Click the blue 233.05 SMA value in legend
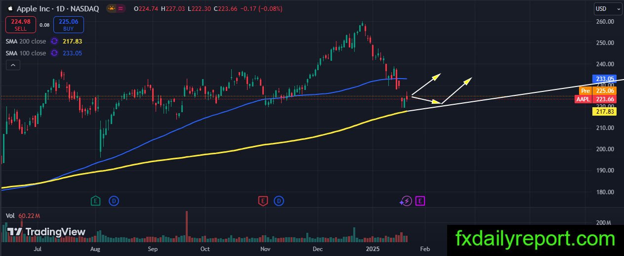The image size is (624, 256). coord(73,53)
